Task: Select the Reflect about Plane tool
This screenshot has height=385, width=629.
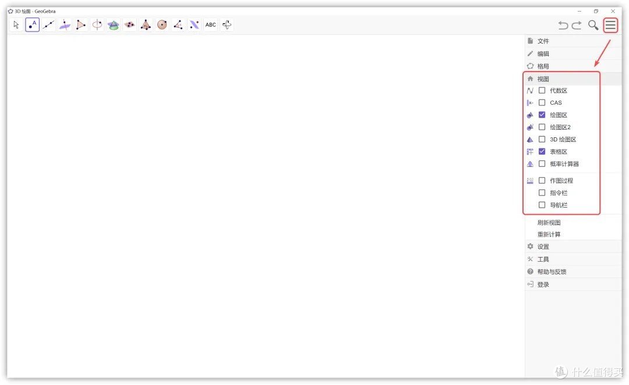Action: click(195, 25)
